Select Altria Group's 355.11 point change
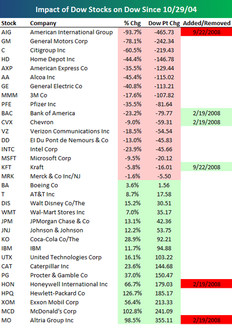The width and height of the screenshot is (232, 325). point(164,320)
